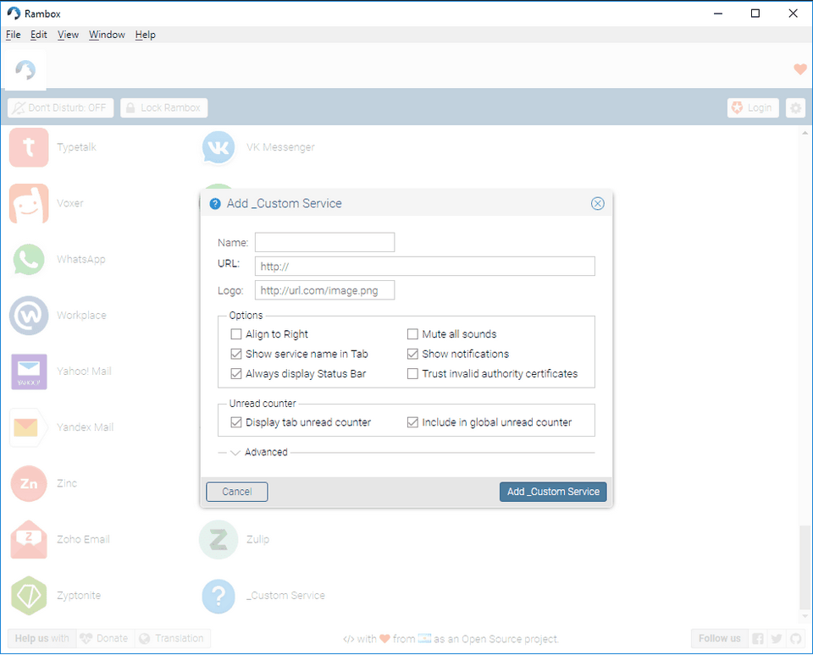Viewport: 813px width, 655px height.
Task: Click the Zoho Email icon
Action: coord(29,539)
